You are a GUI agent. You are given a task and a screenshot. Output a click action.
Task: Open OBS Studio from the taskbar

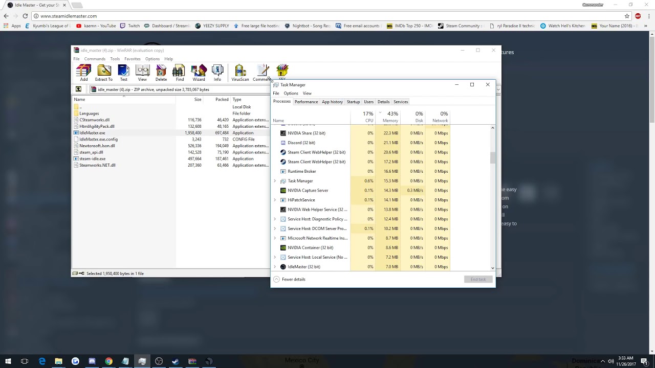click(x=159, y=361)
